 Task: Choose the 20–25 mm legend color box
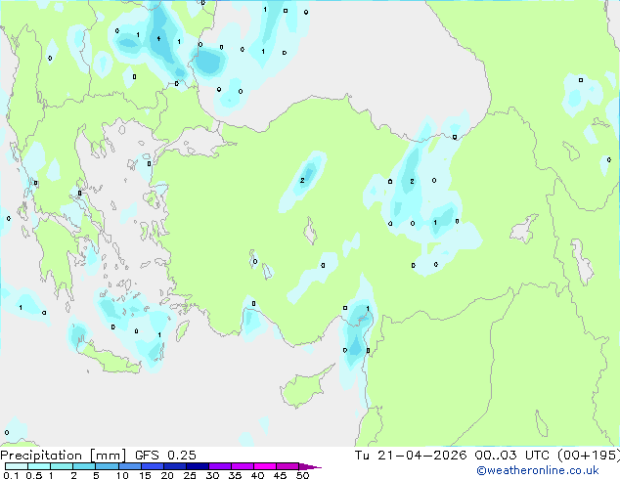174,466
